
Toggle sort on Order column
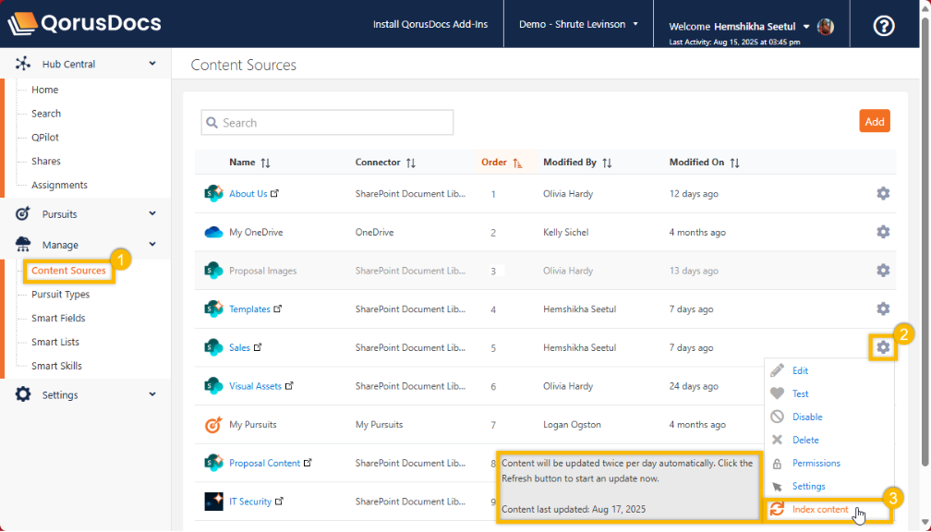point(502,163)
